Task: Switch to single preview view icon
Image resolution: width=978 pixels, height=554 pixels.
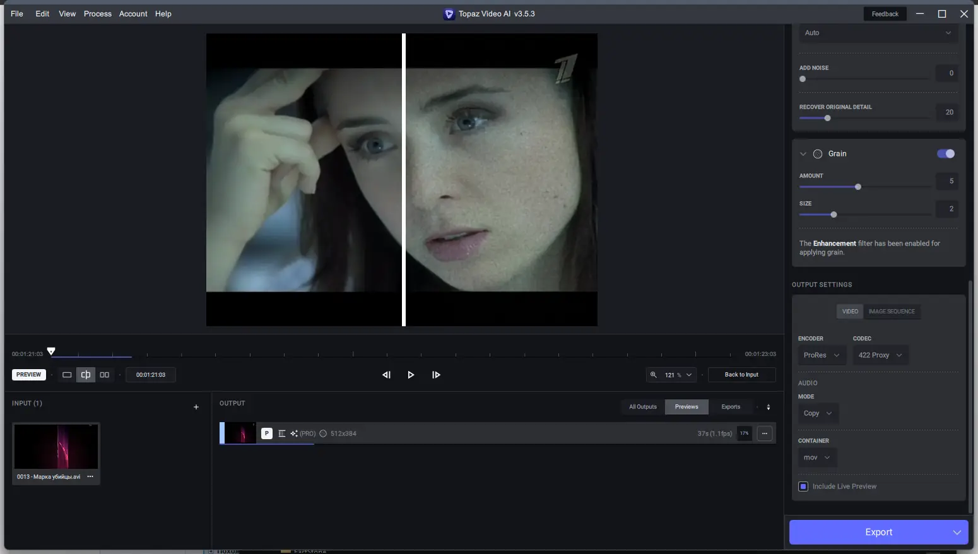Action: (66, 374)
